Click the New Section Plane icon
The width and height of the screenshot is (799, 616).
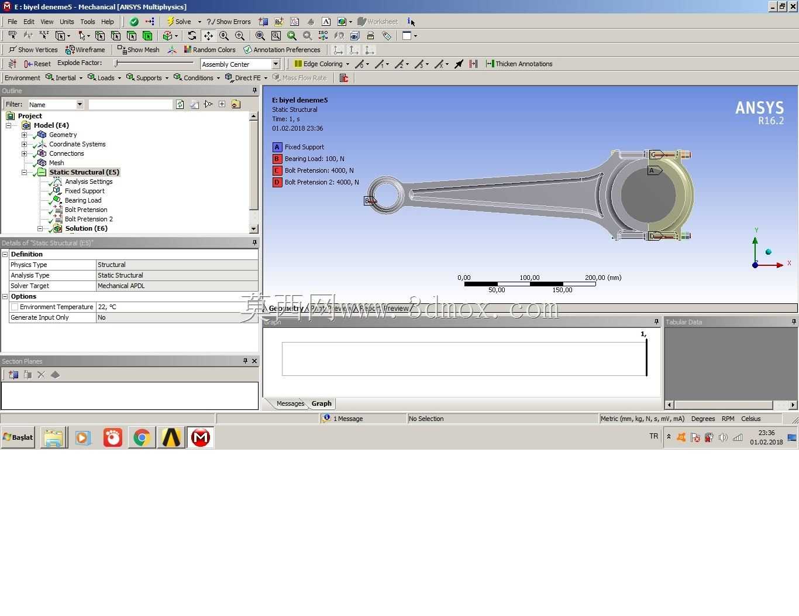point(13,375)
